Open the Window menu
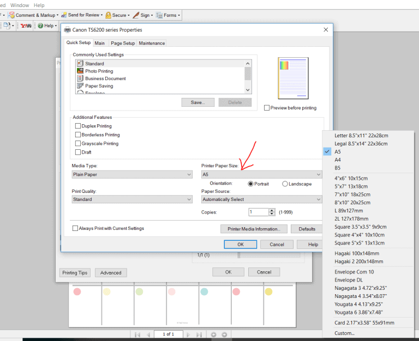 pyautogui.click(x=20, y=5)
